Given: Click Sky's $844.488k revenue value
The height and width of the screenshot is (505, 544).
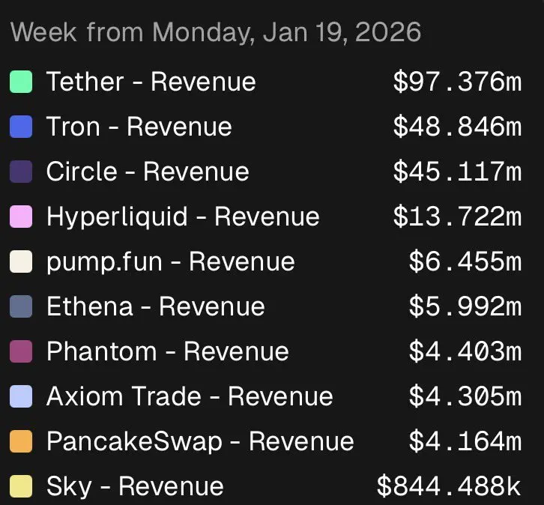Looking at the screenshot, I should coord(448,486).
